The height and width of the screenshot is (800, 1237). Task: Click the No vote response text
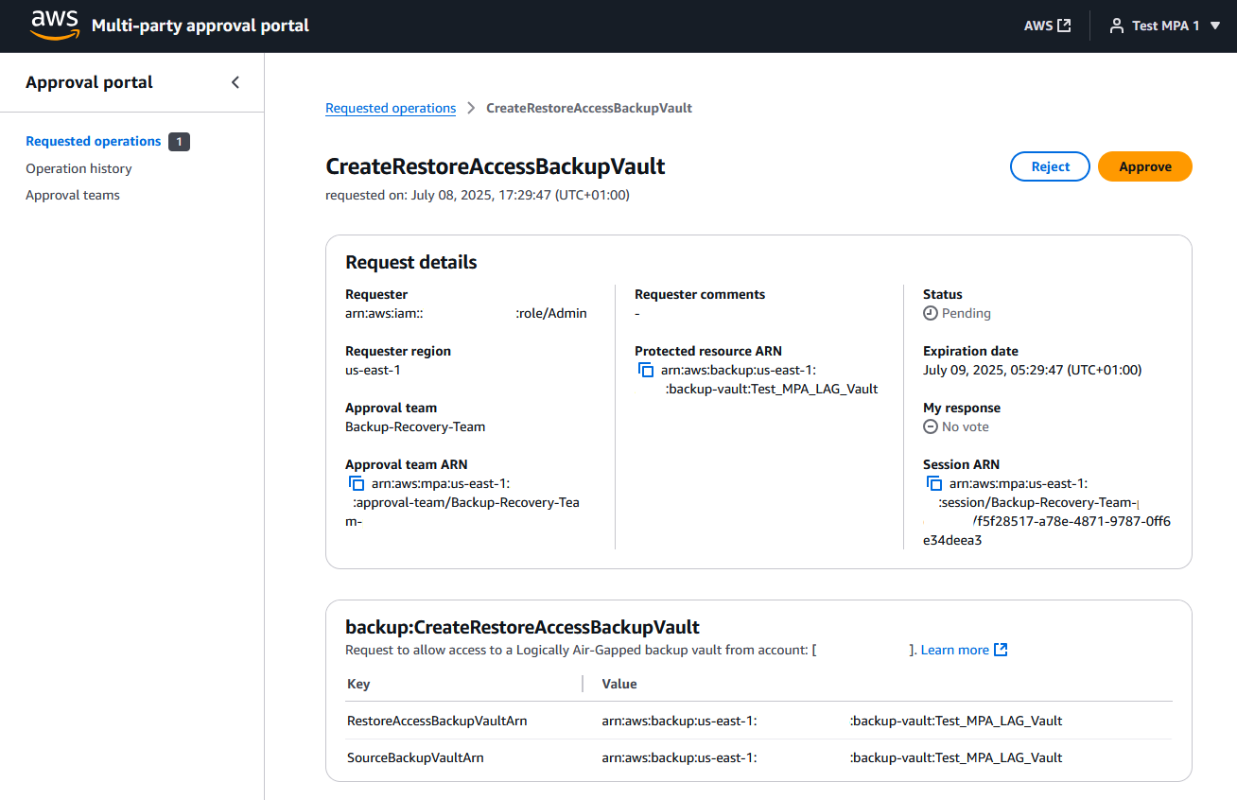click(x=966, y=426)
